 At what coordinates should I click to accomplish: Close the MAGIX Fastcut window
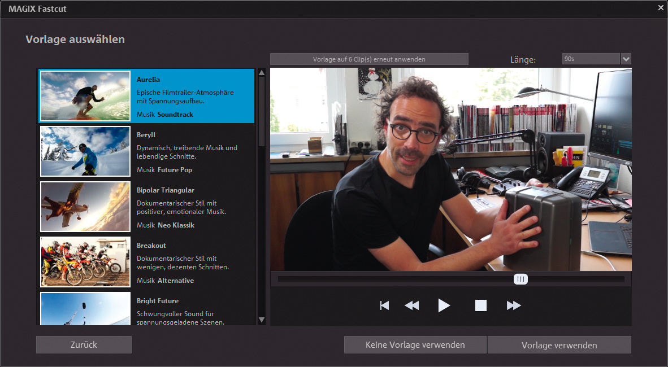click(661, 8)
